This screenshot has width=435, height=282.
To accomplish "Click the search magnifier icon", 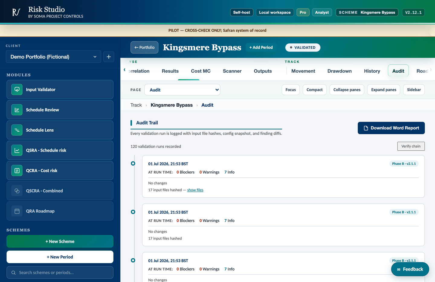I will pos(13,273).
